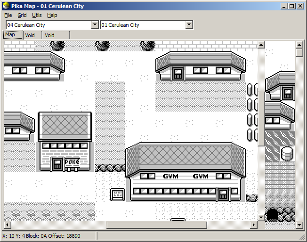Select the barrel block in the palette

click(287, 153)
